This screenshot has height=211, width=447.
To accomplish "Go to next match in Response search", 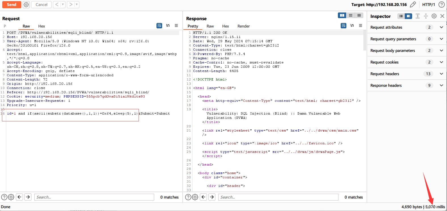I will coord(212,197).
